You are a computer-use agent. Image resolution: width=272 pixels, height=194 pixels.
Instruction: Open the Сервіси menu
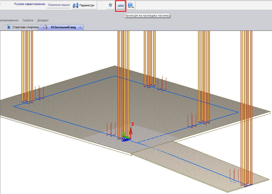[28, 20]
